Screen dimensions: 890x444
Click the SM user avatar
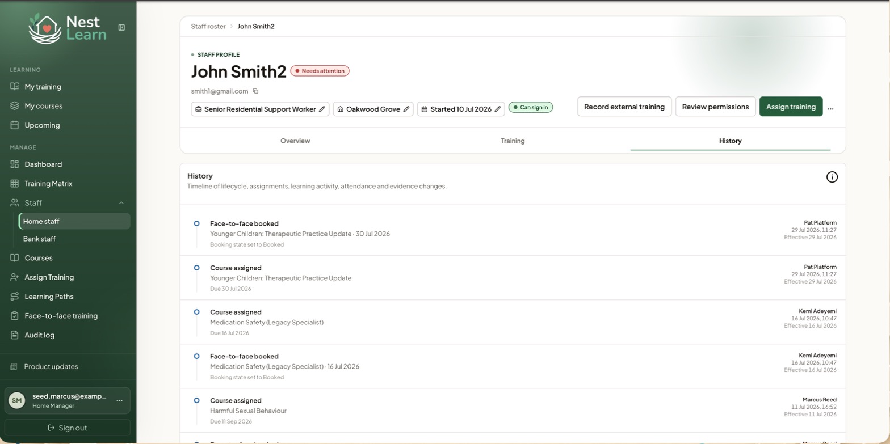pos(17,401)
